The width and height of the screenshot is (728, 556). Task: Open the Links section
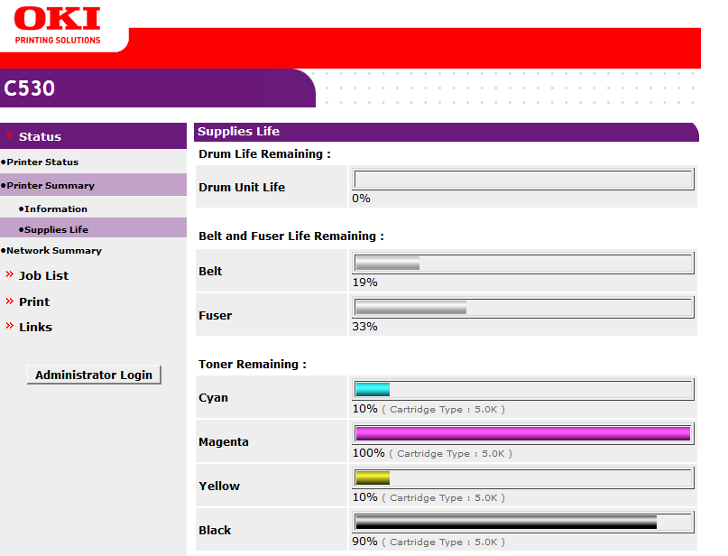click(36, 327)
